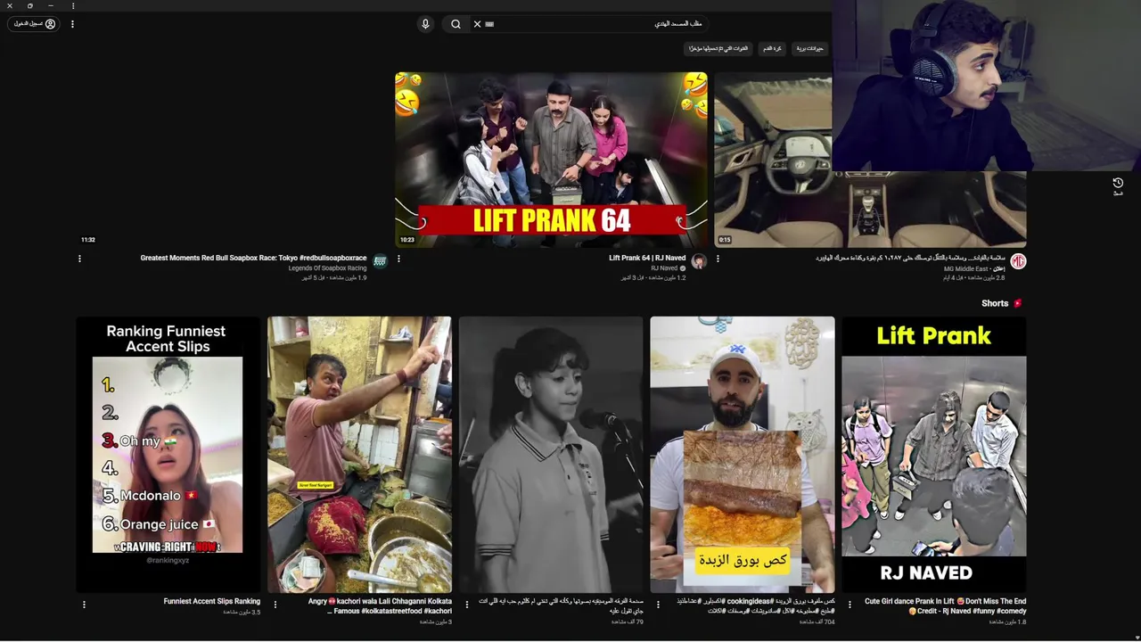Click the voice search microphone icon
This screenshot has height=642, width=1141.
425,24
